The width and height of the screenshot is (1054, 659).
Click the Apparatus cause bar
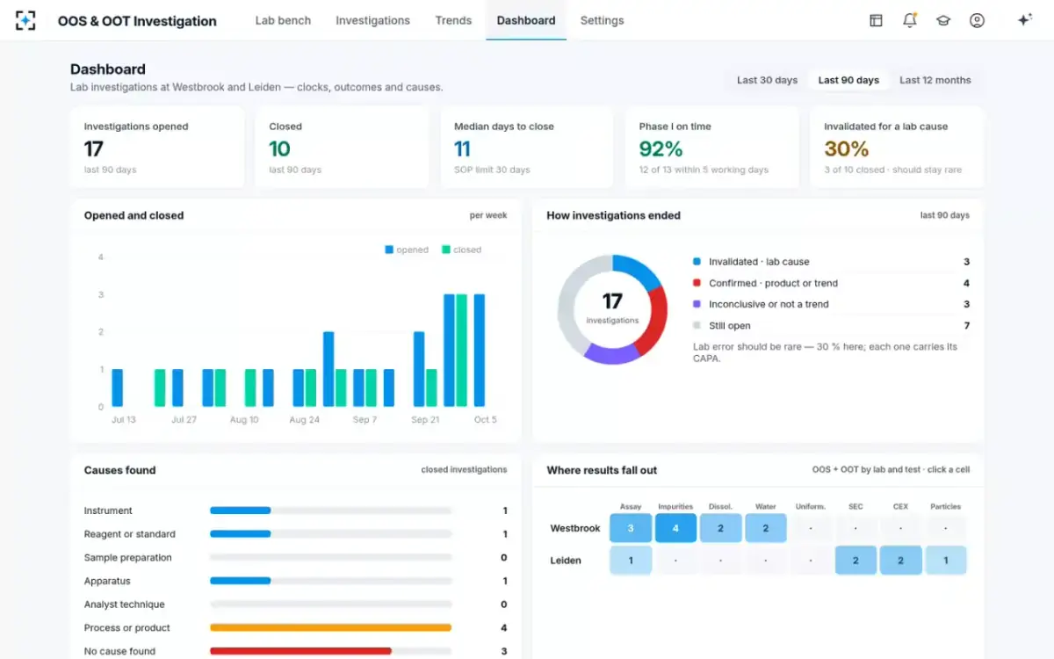[x=330, y=581]
